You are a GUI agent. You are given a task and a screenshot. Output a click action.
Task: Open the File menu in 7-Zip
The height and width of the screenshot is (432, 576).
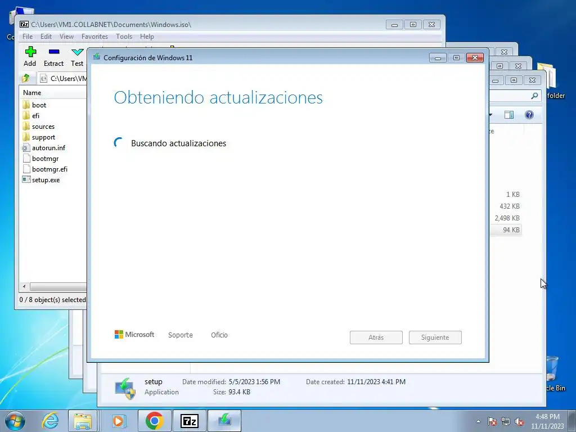click(x=28, y=37)
